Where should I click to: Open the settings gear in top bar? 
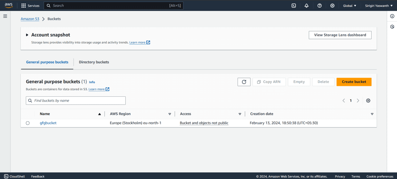(332, 5)
